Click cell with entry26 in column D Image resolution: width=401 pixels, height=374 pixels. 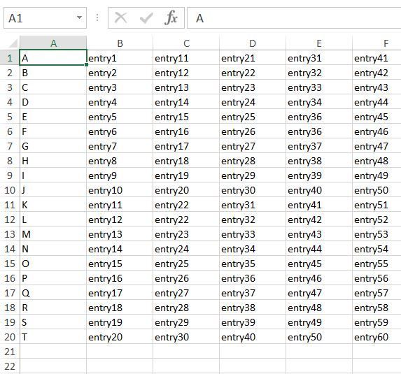253,131
